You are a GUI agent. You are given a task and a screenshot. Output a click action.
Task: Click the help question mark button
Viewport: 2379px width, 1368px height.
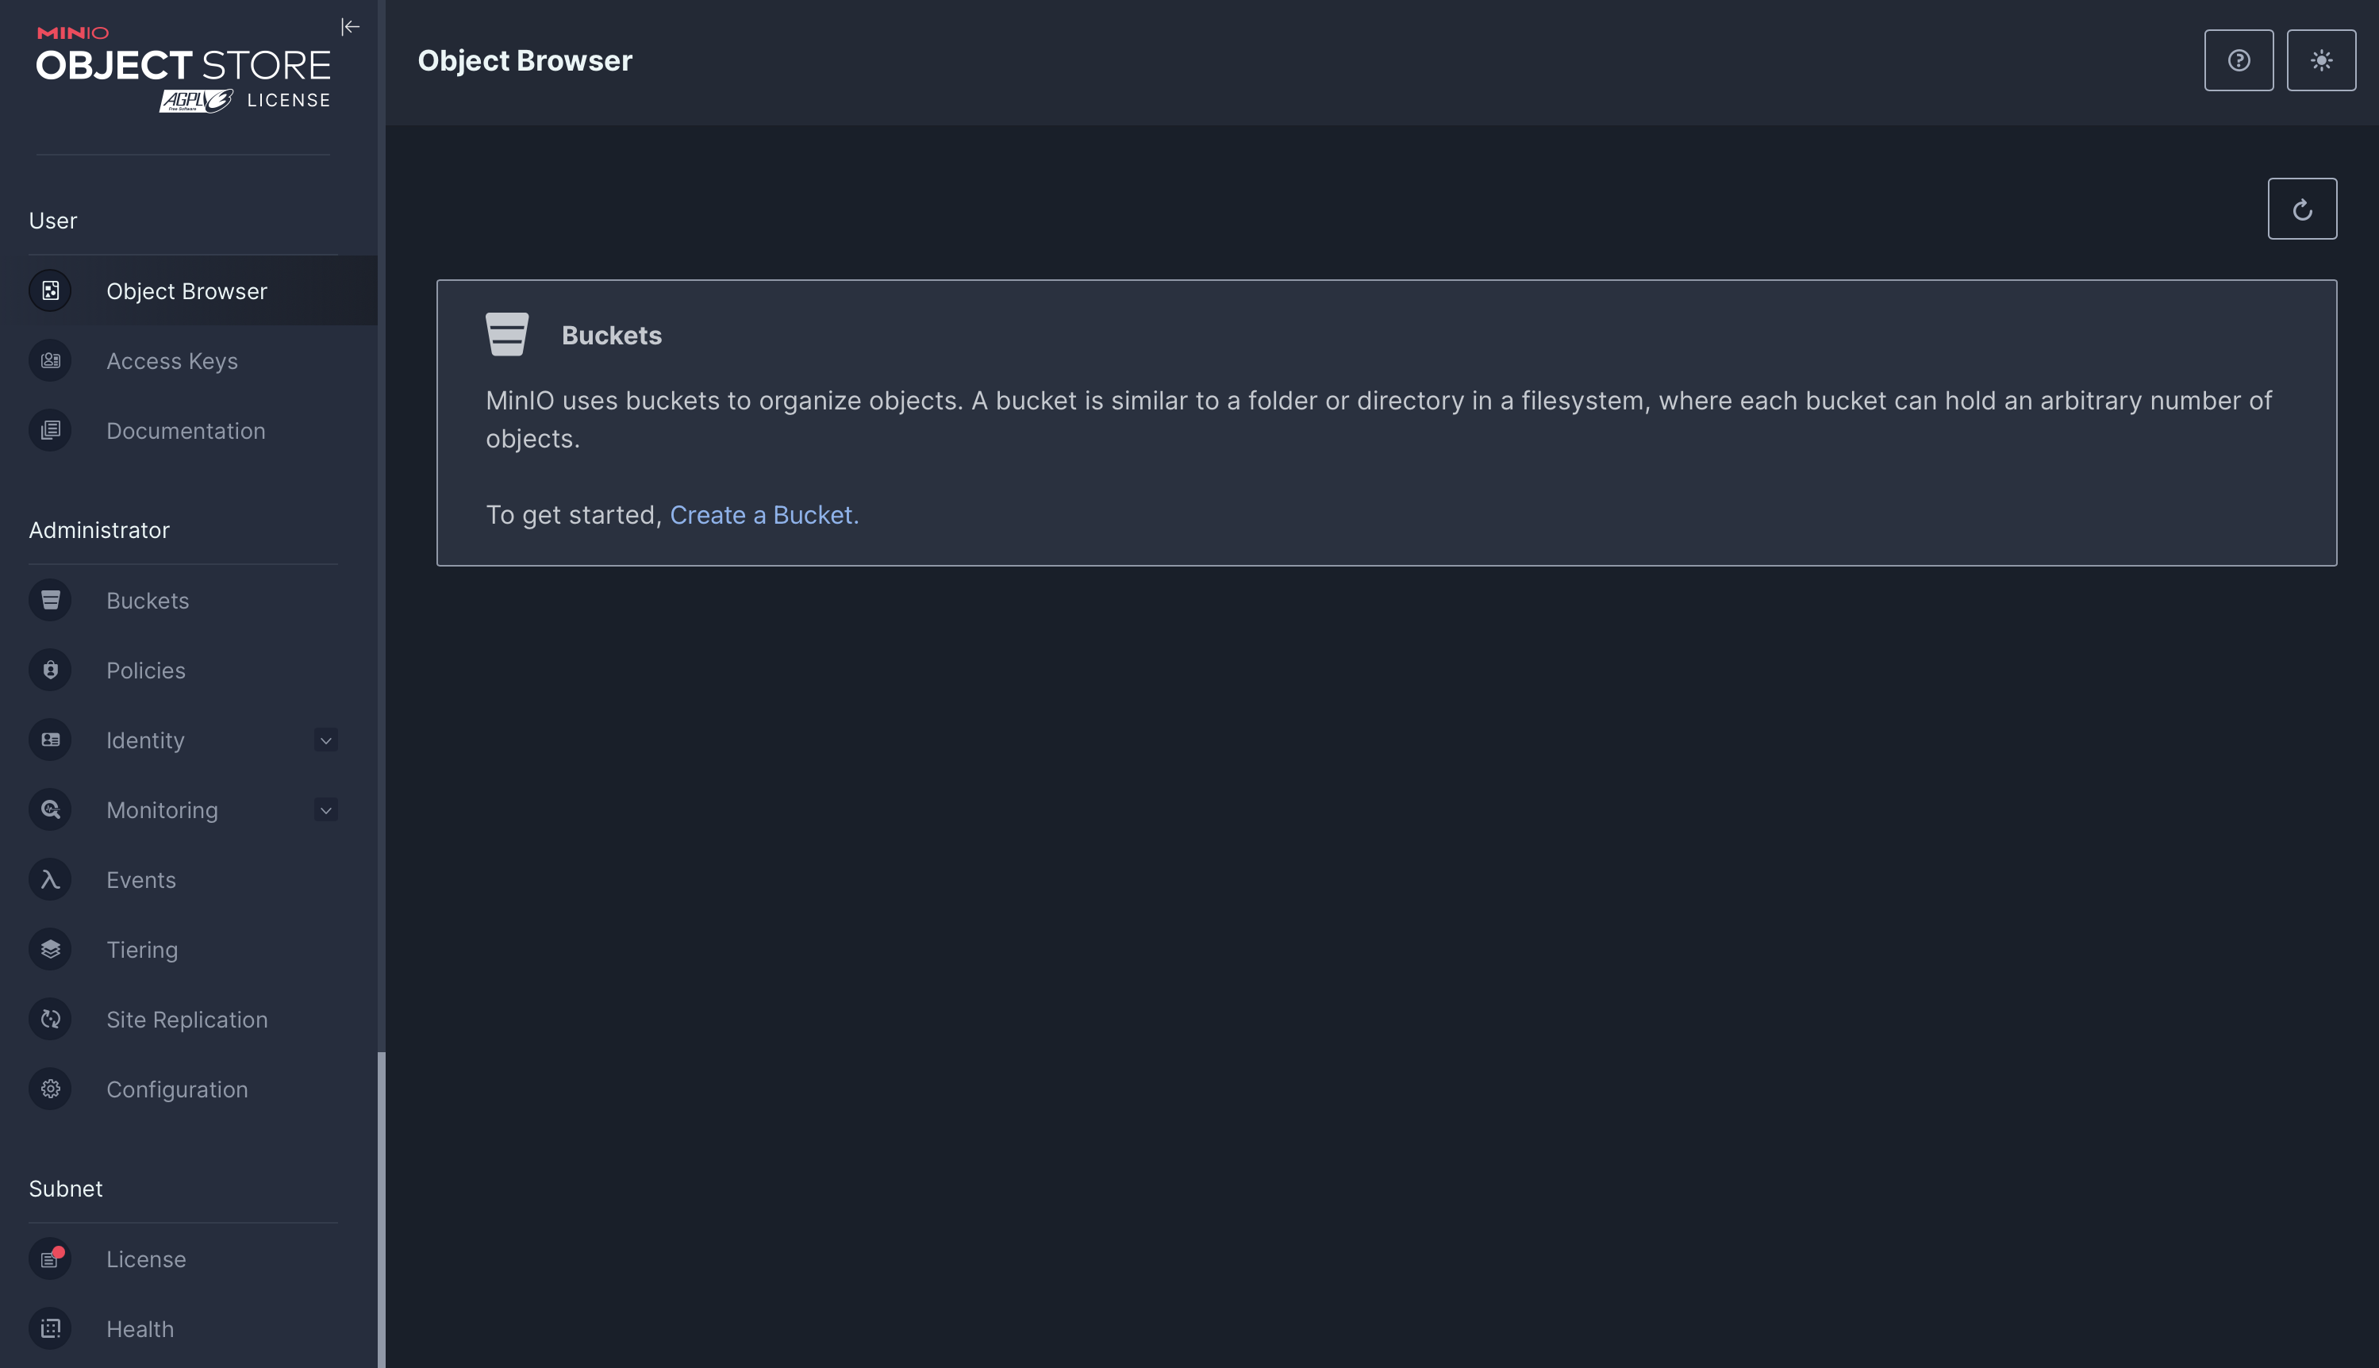point(2239,59)
